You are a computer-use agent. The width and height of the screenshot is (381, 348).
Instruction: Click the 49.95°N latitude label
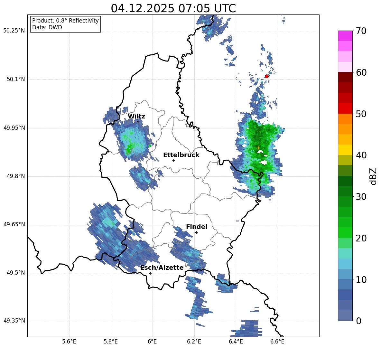click(x=14, y=128)
